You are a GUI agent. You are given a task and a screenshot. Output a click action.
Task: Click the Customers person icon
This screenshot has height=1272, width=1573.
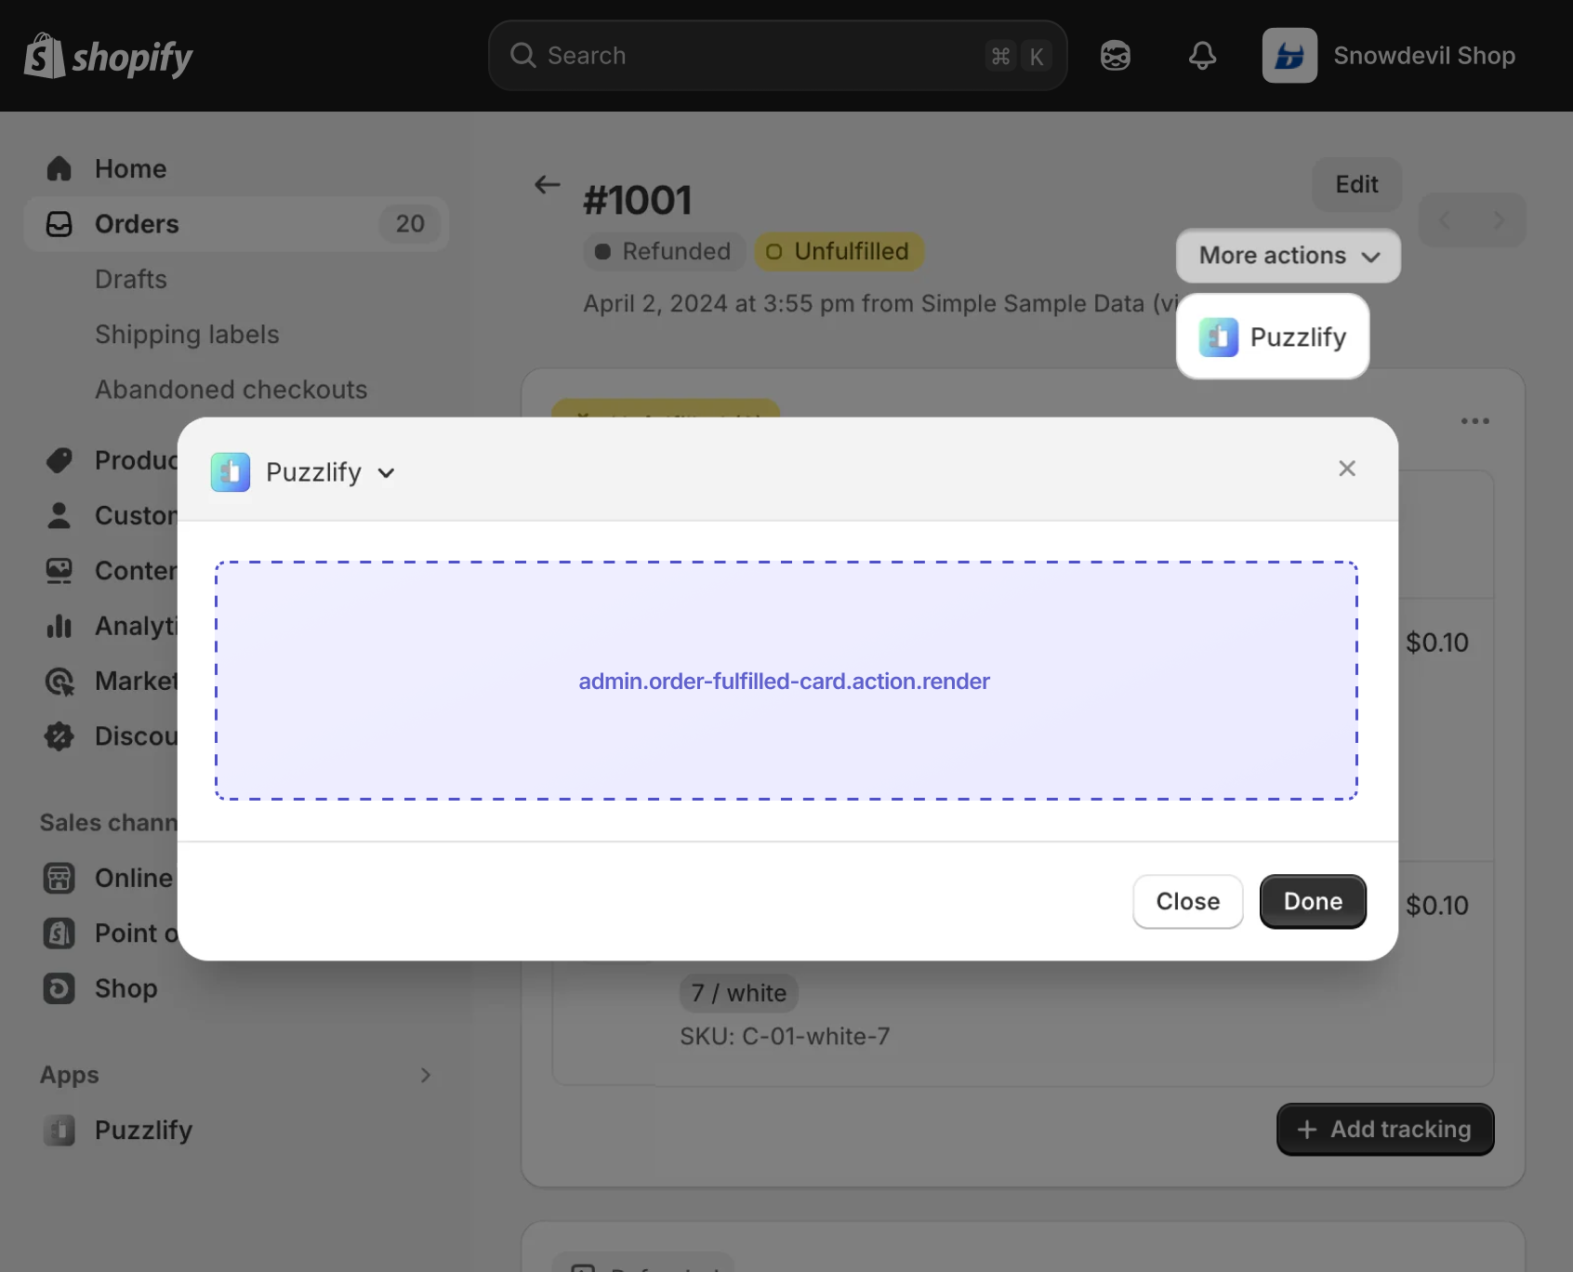pyautogui.click(x=59, y=515)
